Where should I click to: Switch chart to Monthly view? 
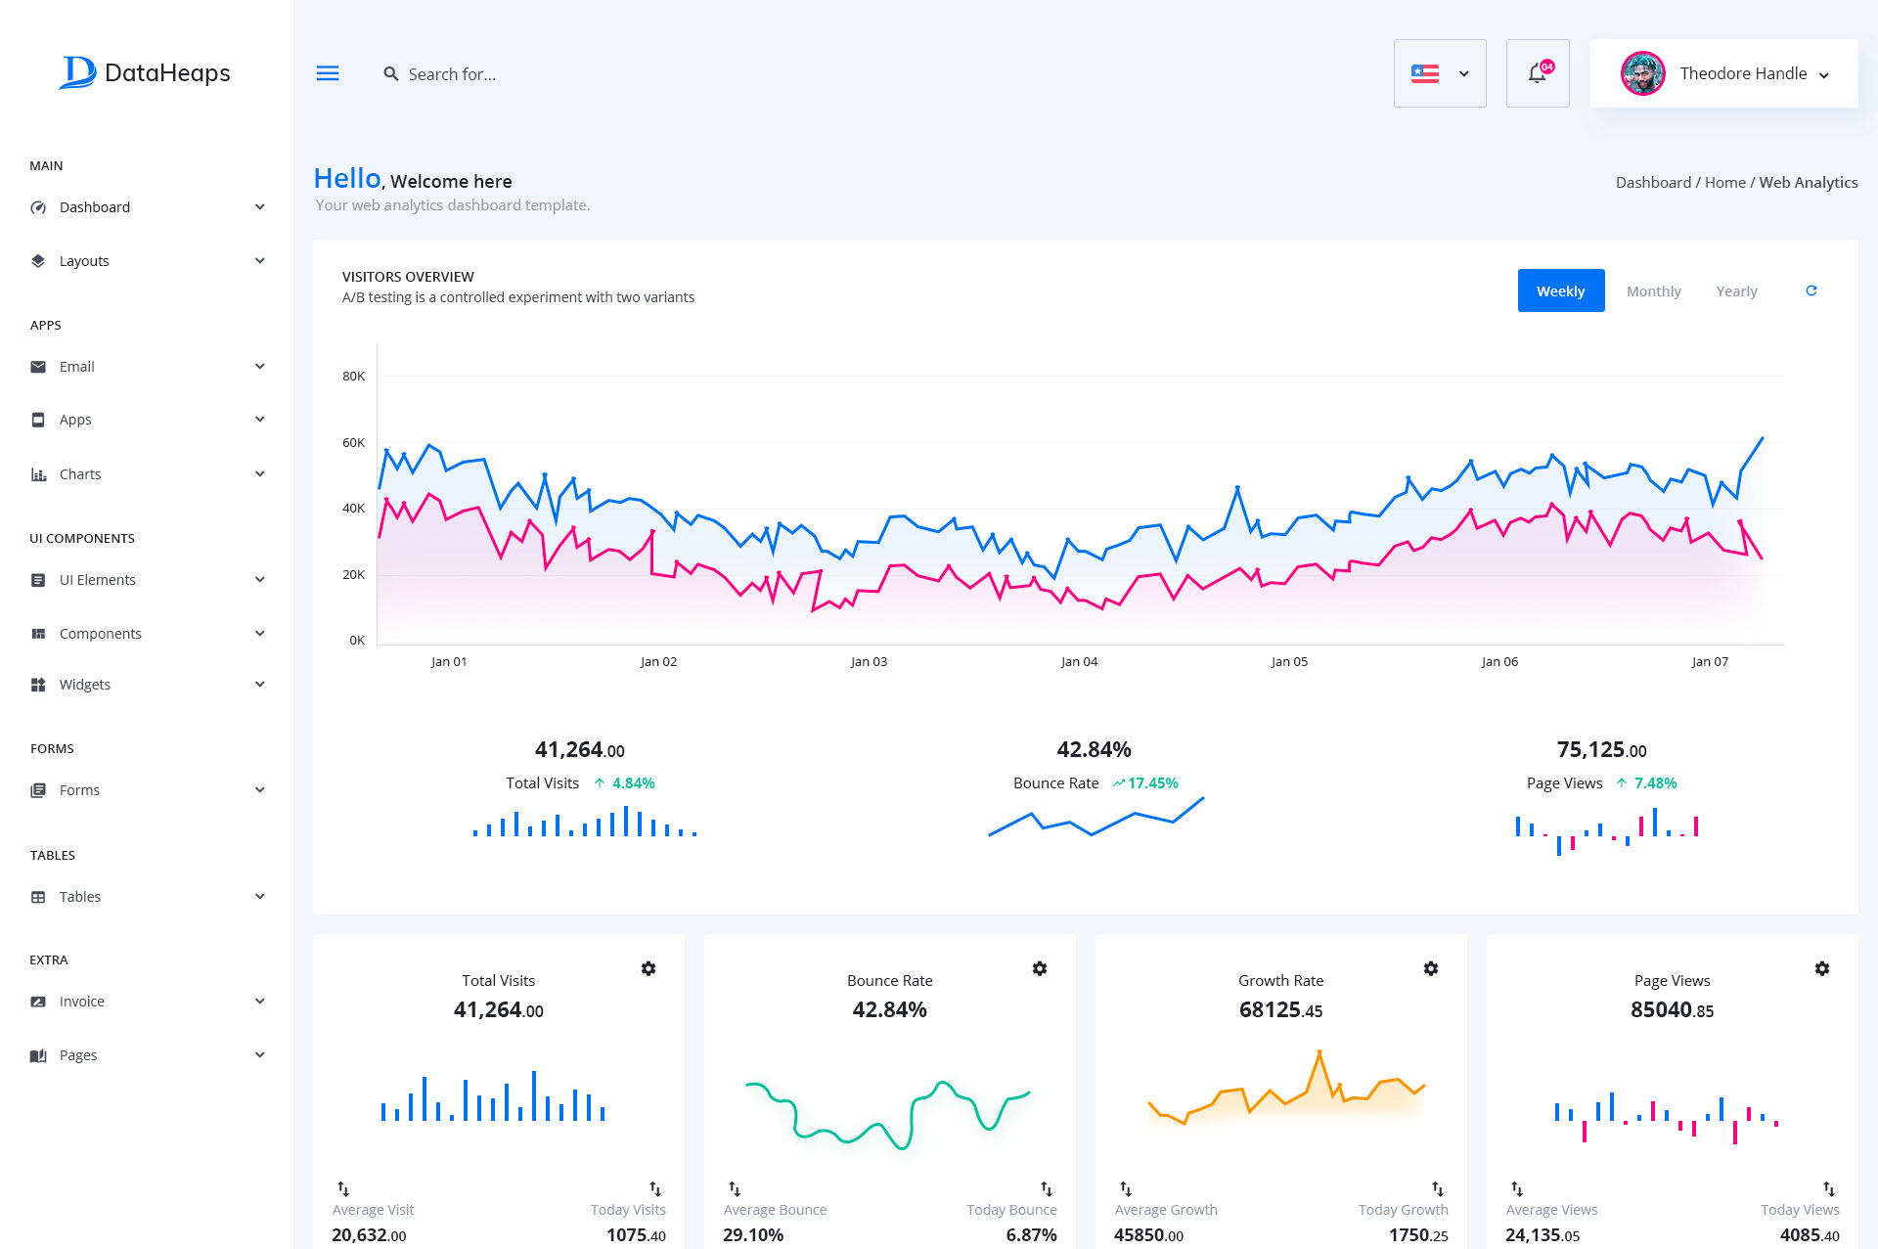click(x=1653, y=291)
